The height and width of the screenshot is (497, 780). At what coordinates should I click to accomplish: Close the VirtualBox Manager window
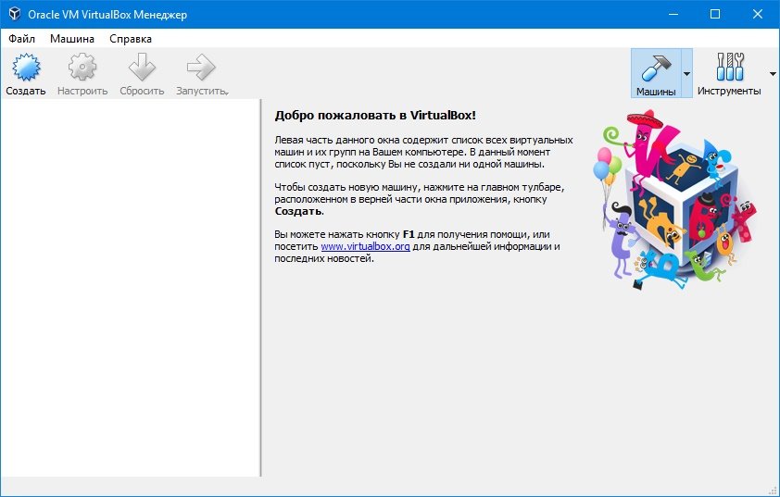tap(758, 14)
